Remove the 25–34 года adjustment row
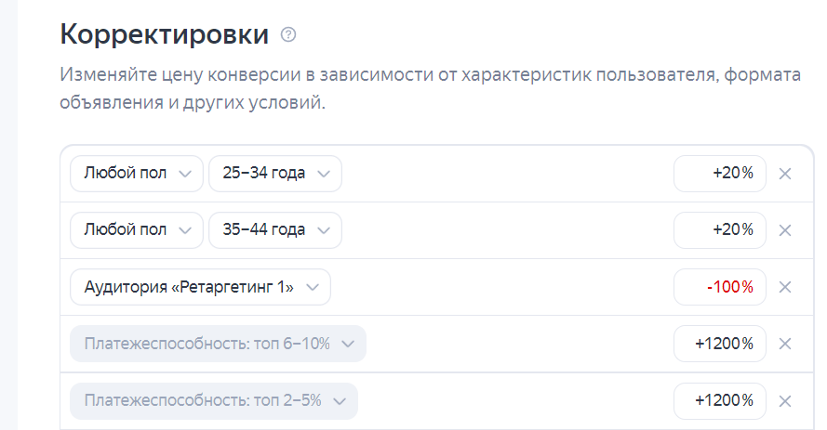Screen dimensions: 827x430 [784, 174]
